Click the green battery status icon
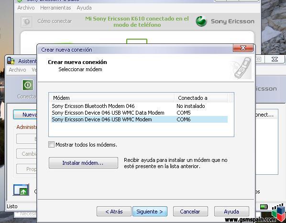The height and width of the screenshot is (223, 286). tap(264, 207)
